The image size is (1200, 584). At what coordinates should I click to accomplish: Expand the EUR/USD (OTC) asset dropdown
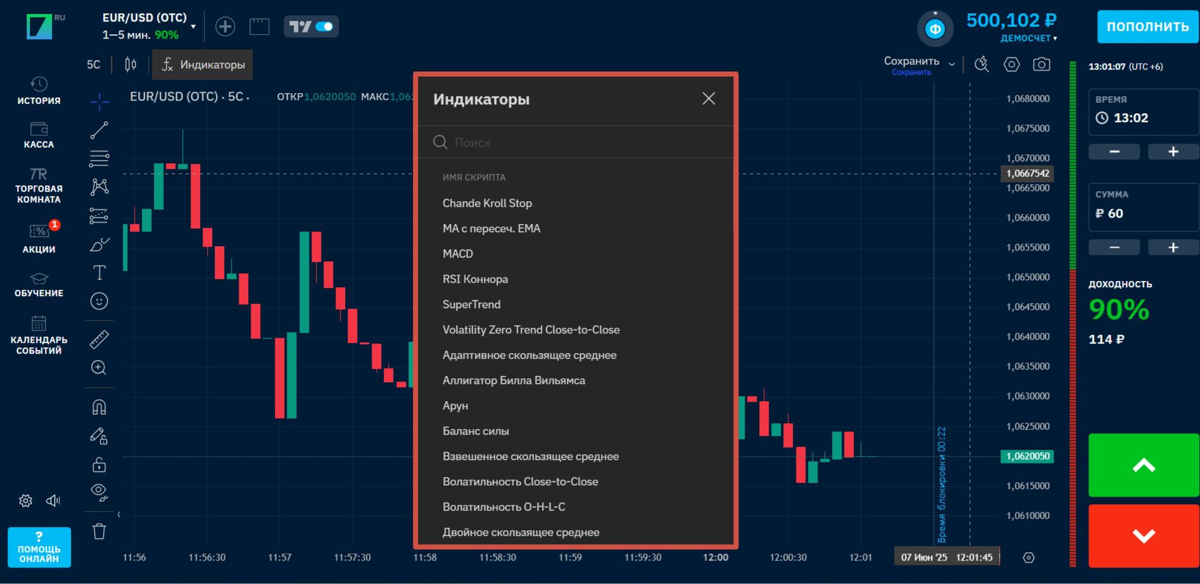coord(193,27)
